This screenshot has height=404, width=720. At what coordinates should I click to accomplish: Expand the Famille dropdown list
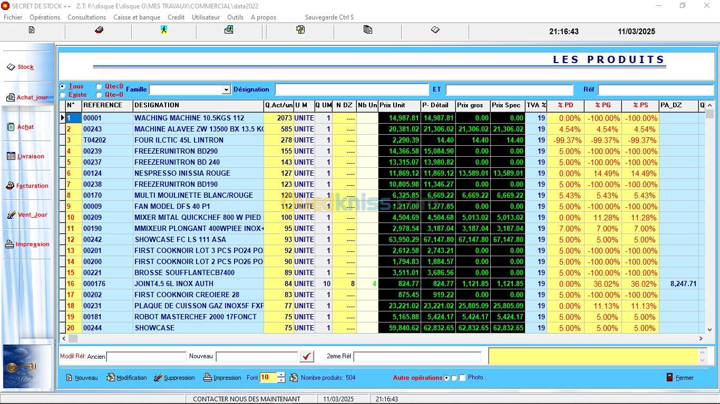tap(226, 90)
